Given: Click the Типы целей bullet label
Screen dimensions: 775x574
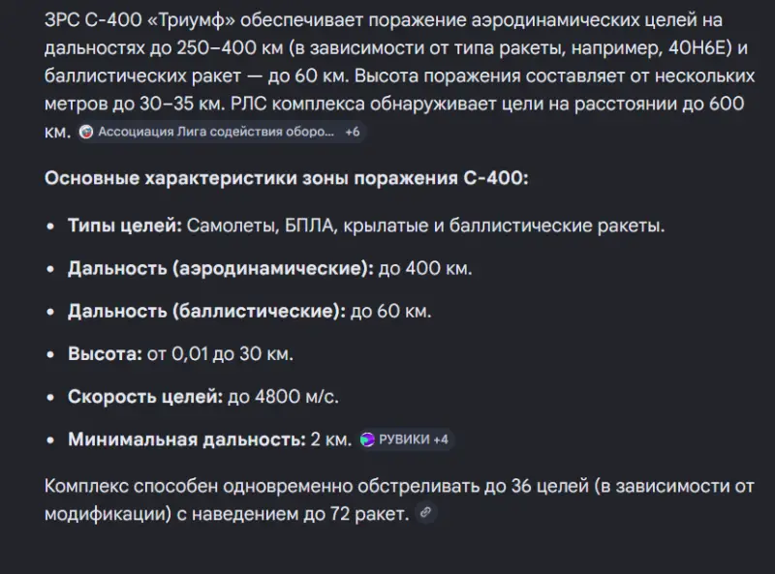Looking at the screenshot, I should [x=124, y=226].
